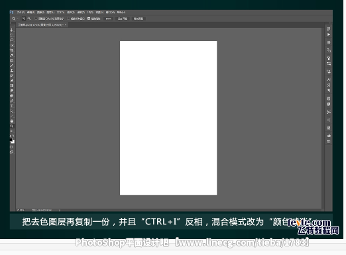This screenshot has width=346, height=255.
Task: Select the Clone Stamp tool
Action: click(12, 71)
